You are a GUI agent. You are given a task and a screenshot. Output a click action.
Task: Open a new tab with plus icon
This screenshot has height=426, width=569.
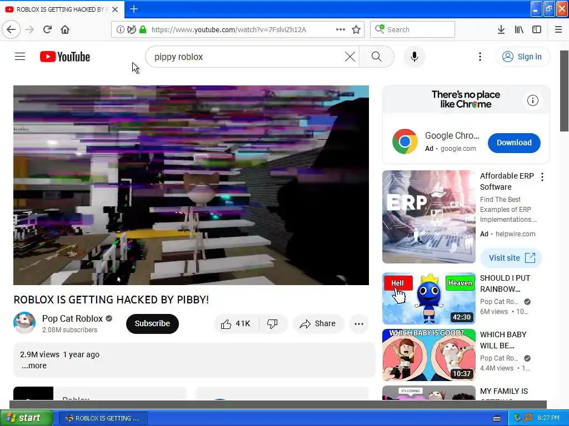[x=134, y=9]
